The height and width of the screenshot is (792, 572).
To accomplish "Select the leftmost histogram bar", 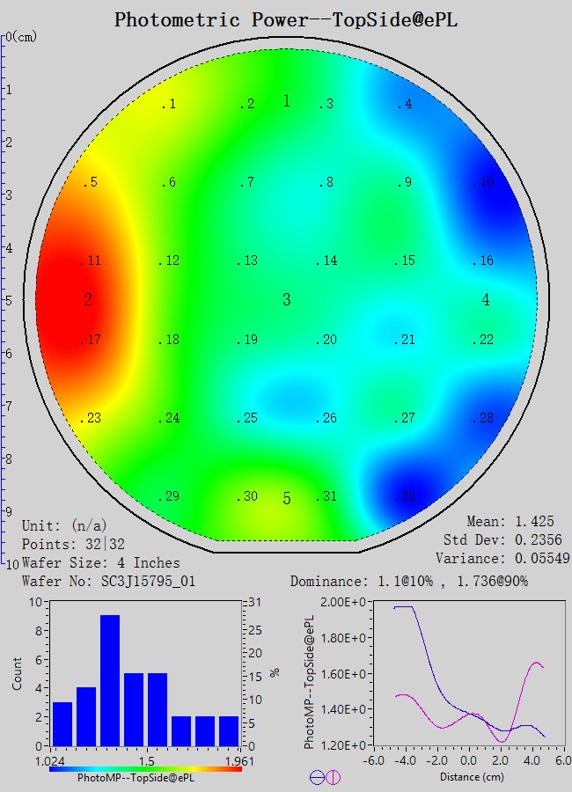I will (62, 723).
